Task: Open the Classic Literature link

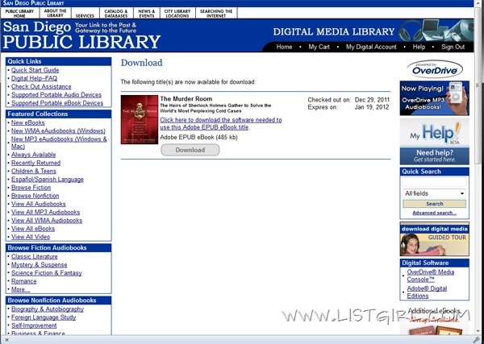Action: point(34,256)
